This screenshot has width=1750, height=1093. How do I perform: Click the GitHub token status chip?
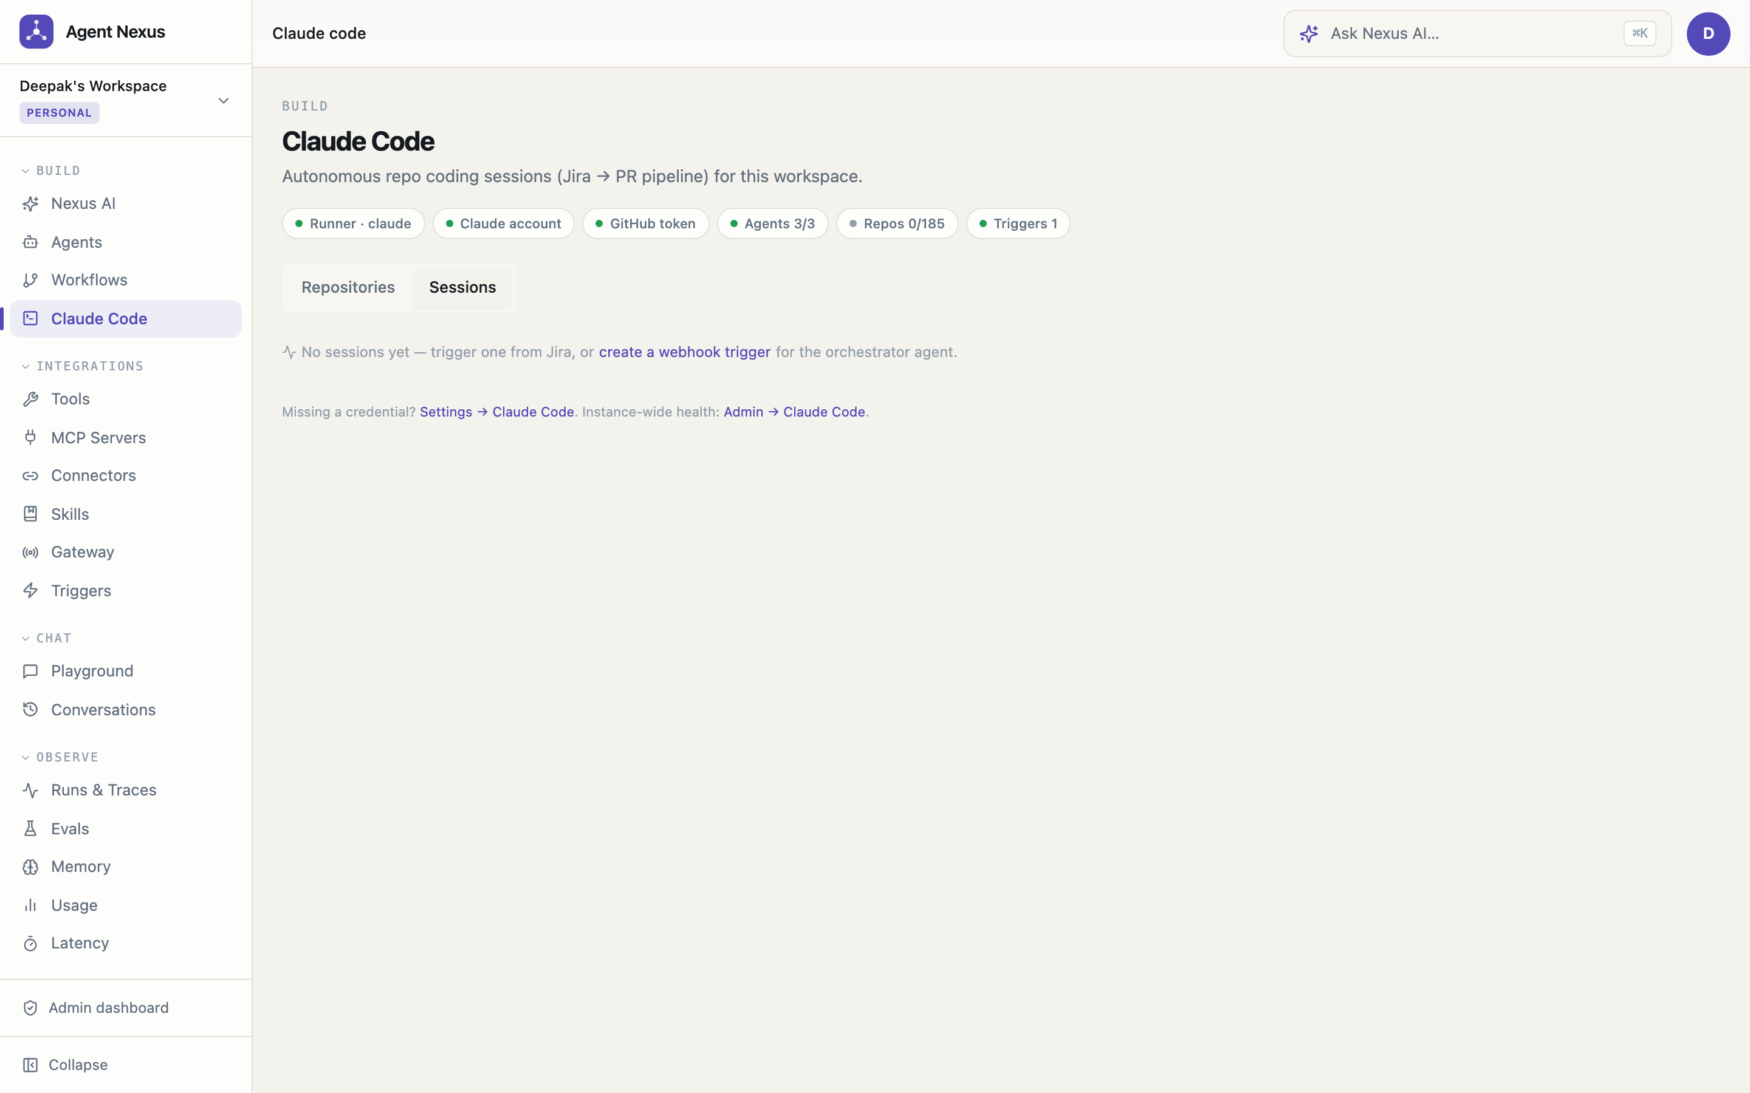(645, 223)
